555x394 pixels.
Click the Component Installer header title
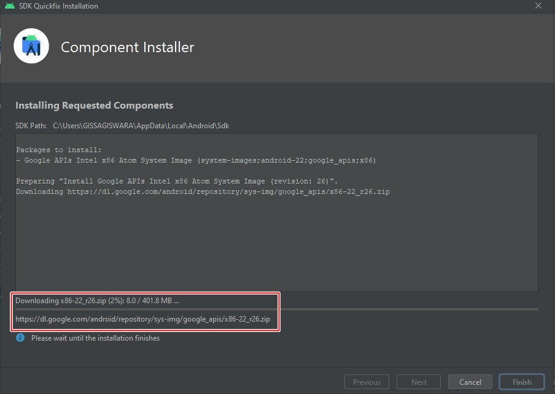[x=127, y=47]
